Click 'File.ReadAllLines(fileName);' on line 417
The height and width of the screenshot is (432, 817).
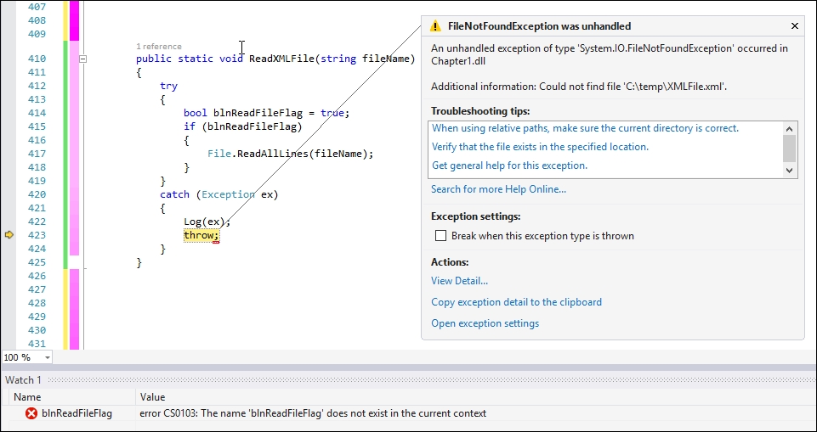tap(290, 154)
